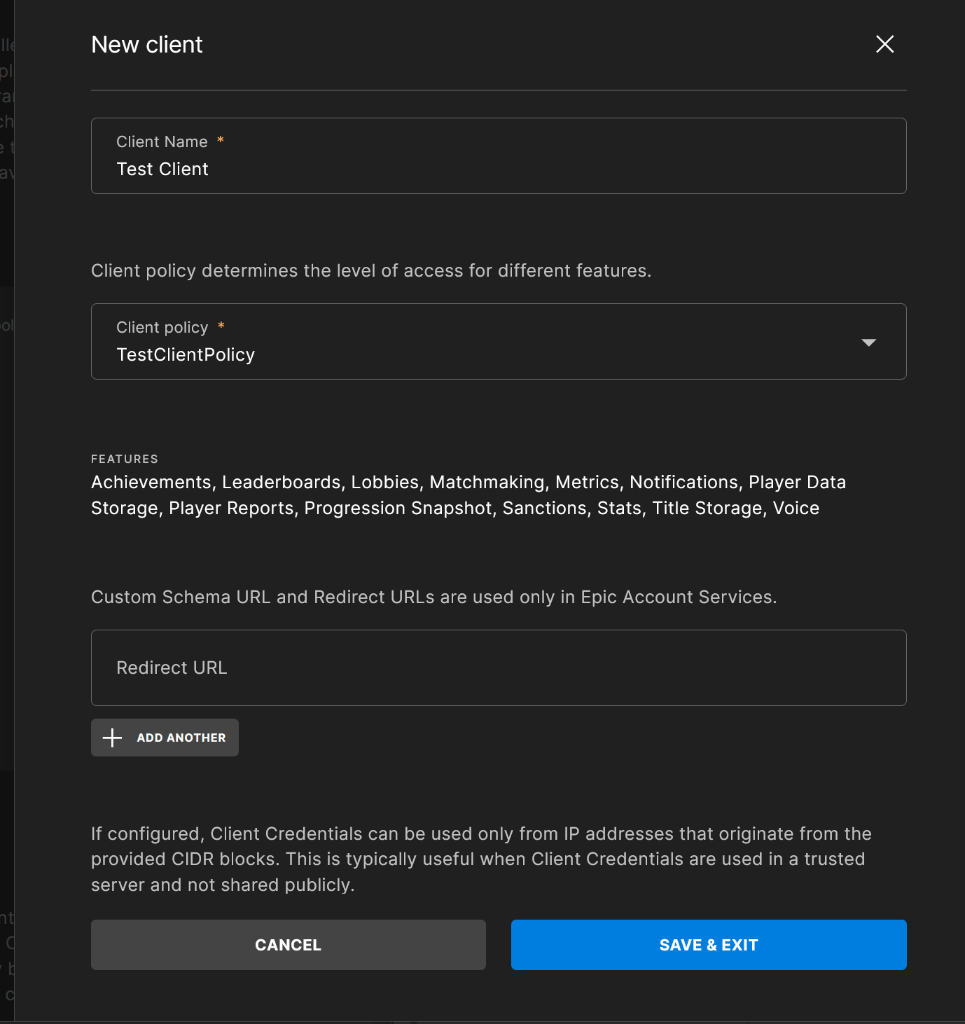Click the Client Name label
Screen dimensions: 965x1024
pyautogui.click(x=162, y=141)
